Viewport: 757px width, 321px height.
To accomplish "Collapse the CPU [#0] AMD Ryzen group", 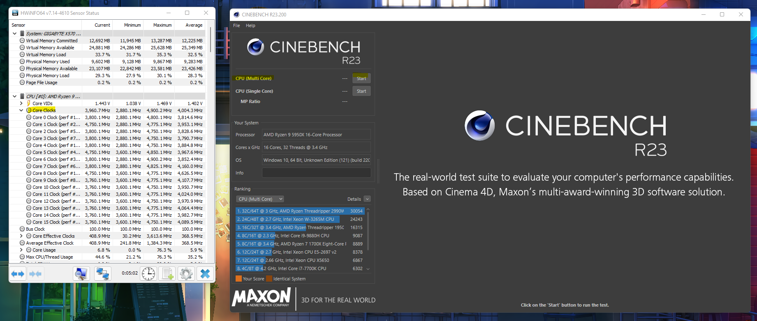I will tap(15, 96).
